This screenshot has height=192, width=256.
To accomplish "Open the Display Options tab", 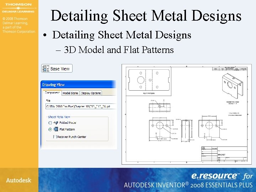I will tap(91, 93).
